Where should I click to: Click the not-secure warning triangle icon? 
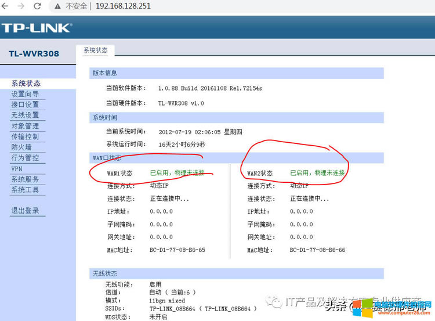(57, 6)
